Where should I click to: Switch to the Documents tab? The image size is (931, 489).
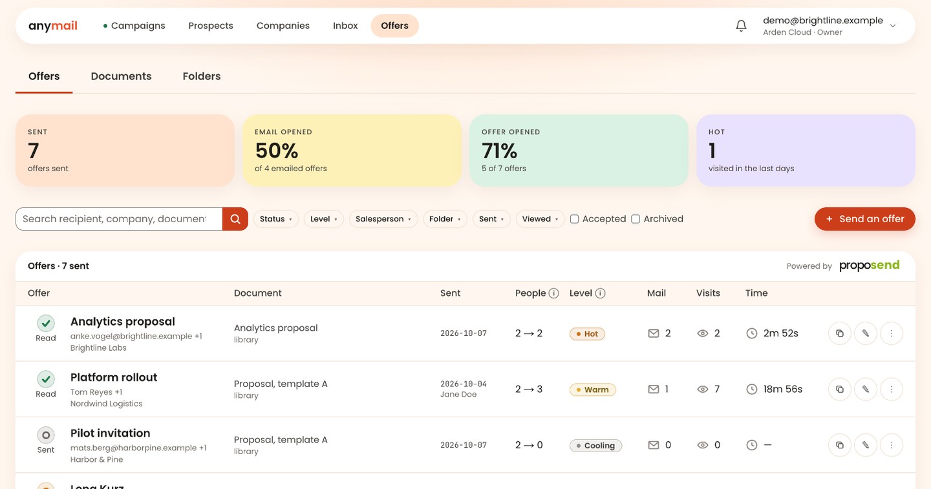click(121, 76)
